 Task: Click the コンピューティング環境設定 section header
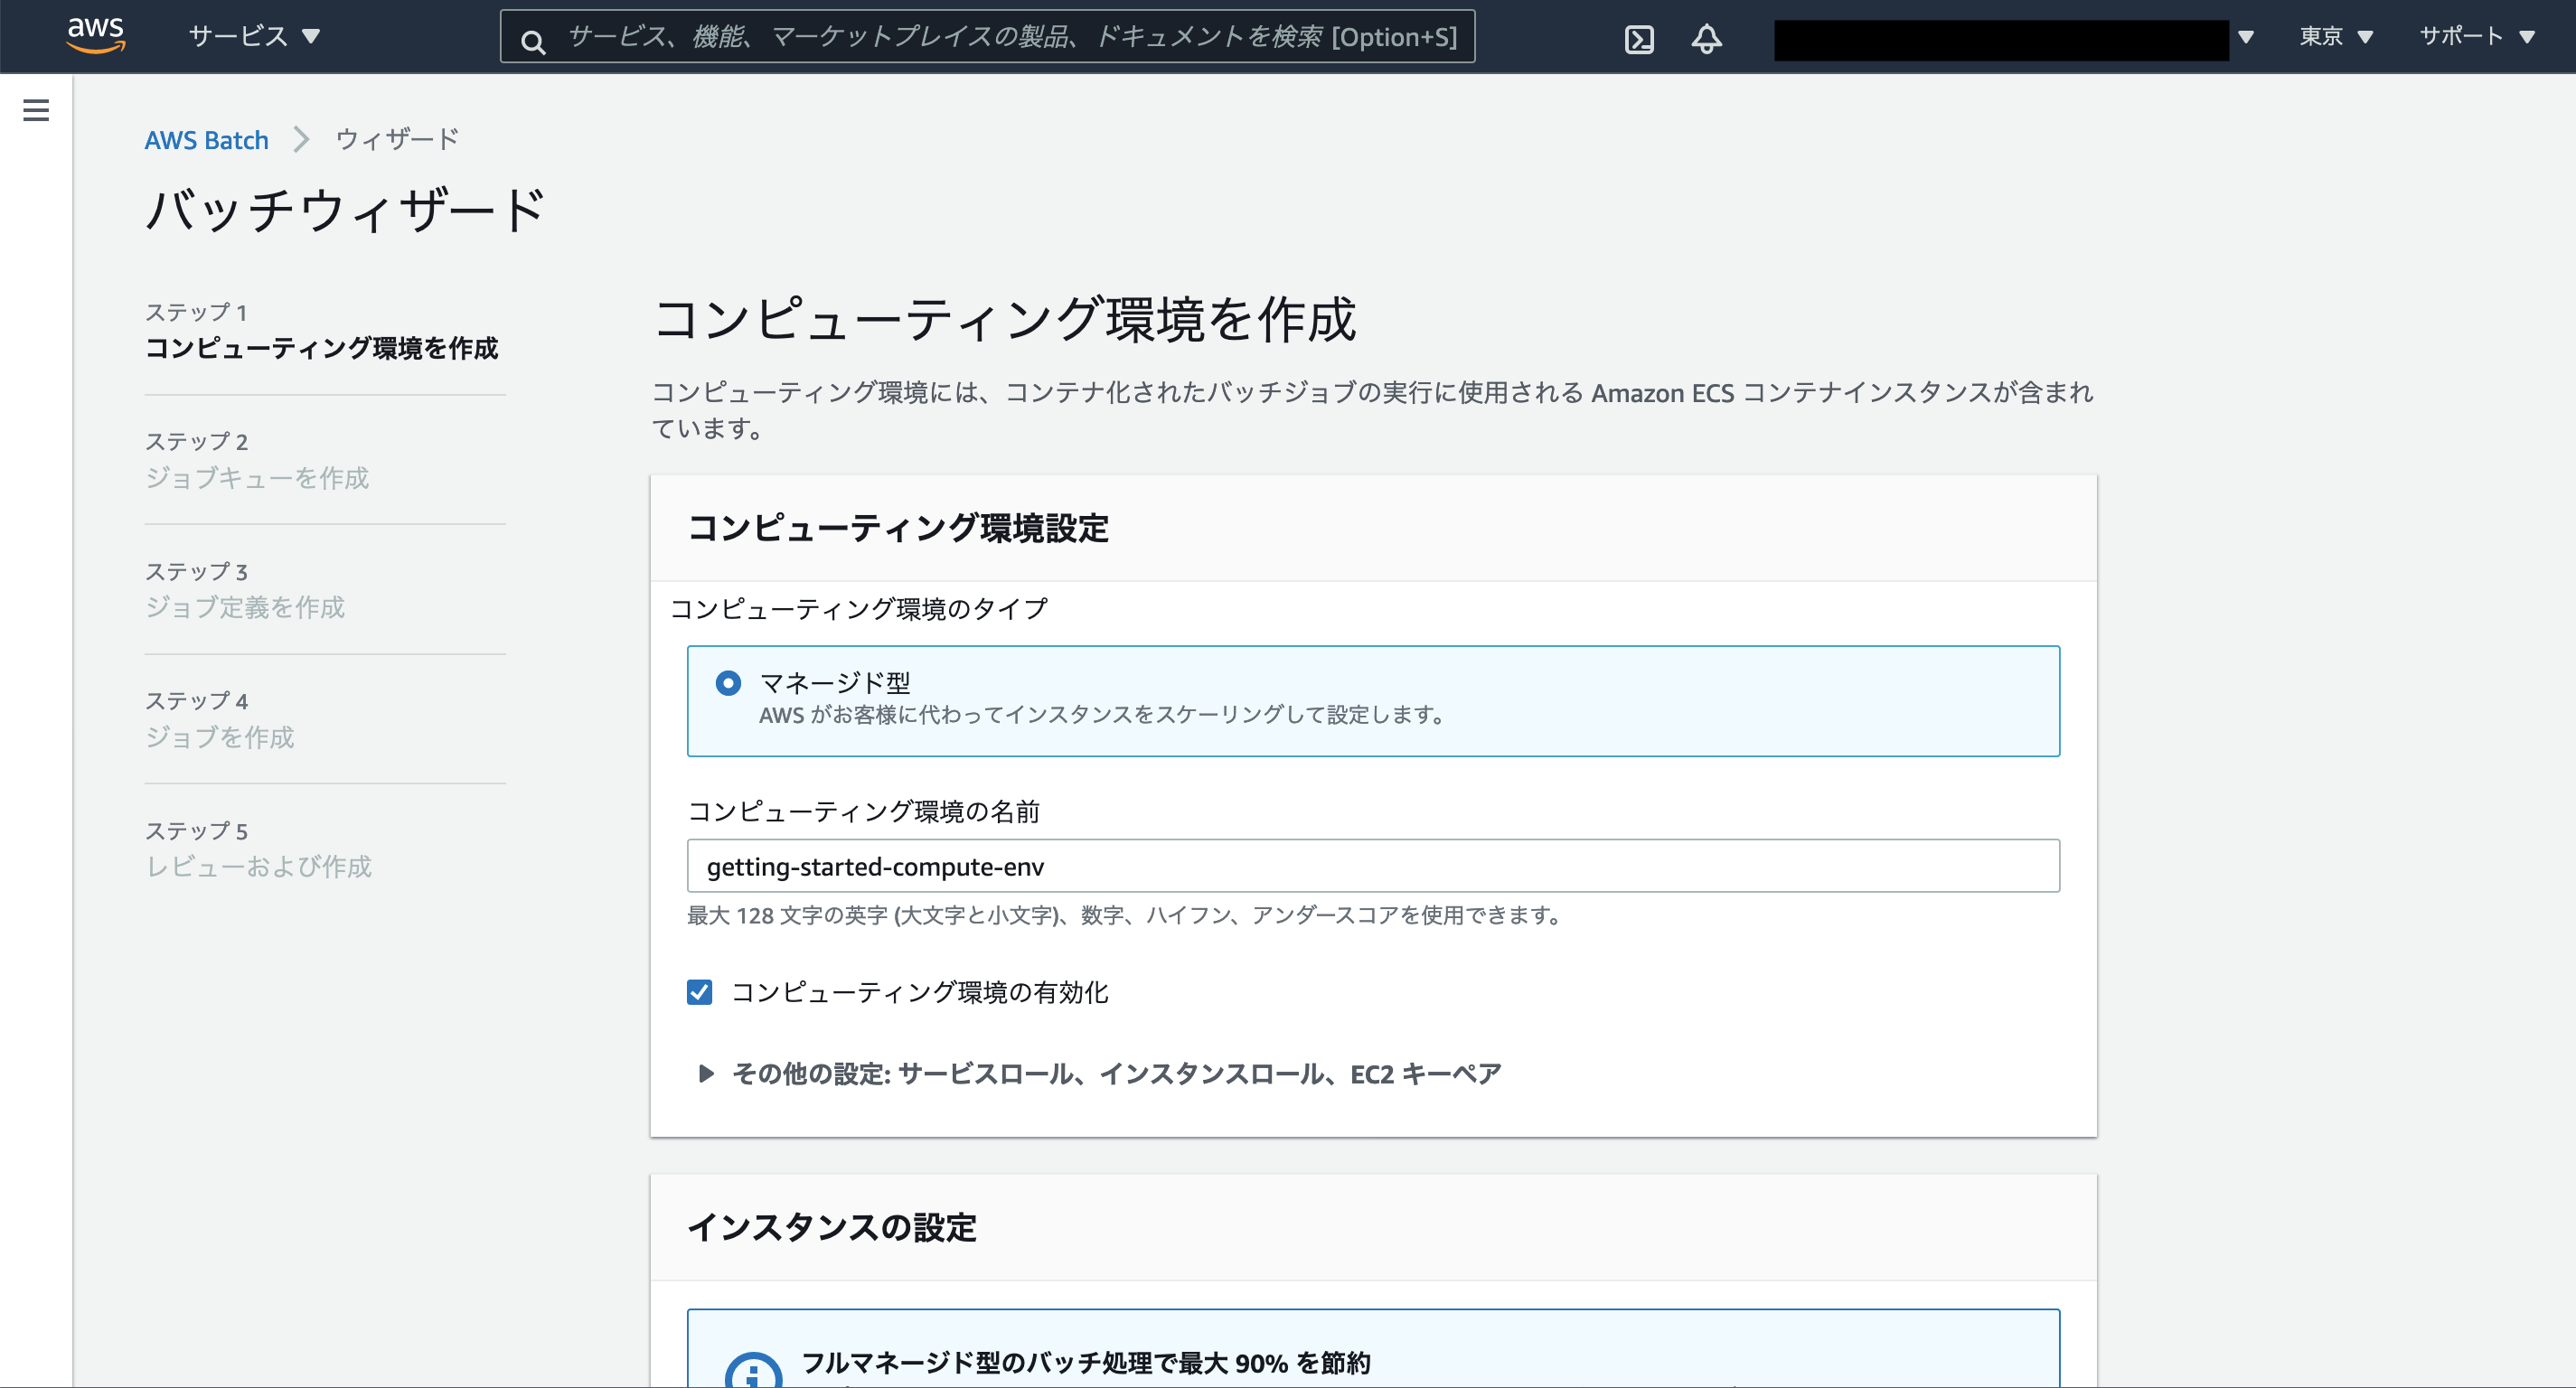(x=898, y=528)
